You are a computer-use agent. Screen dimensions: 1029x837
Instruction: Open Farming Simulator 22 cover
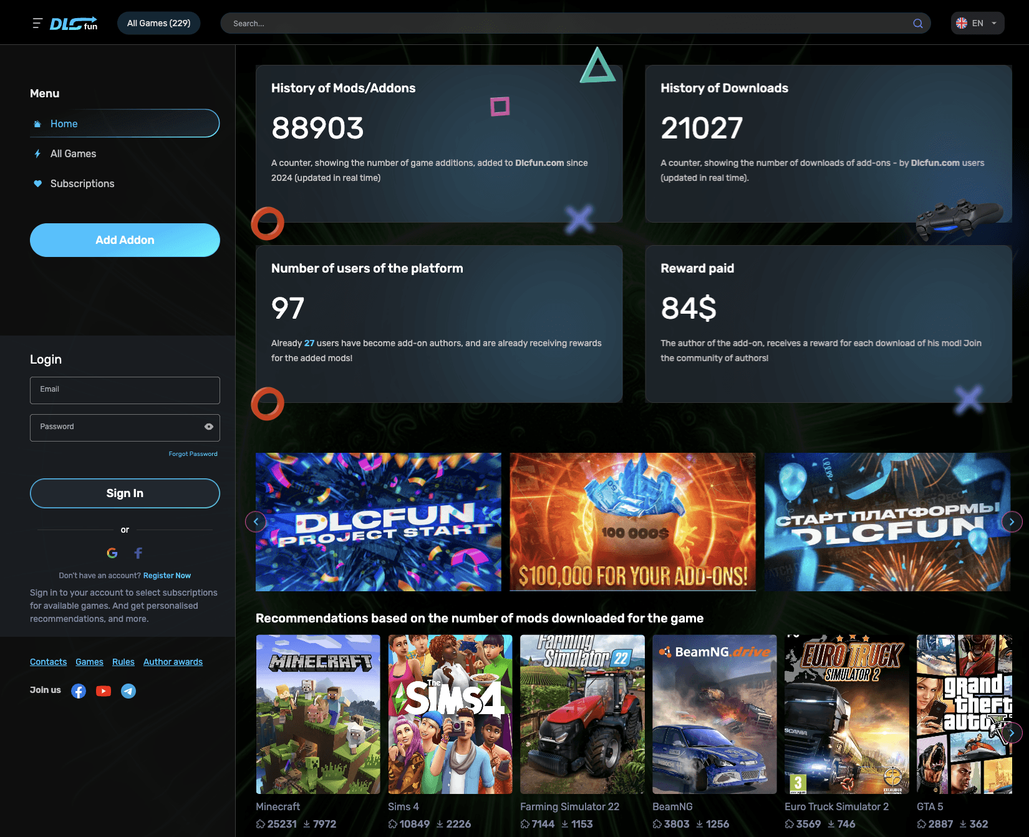click(582, 714)
